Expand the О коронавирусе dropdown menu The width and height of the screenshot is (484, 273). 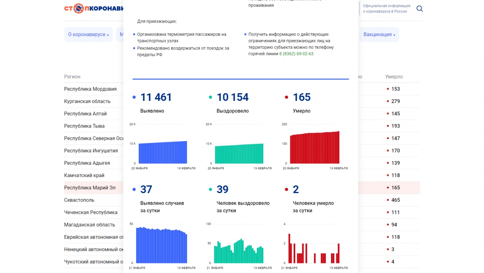point(88,35)
